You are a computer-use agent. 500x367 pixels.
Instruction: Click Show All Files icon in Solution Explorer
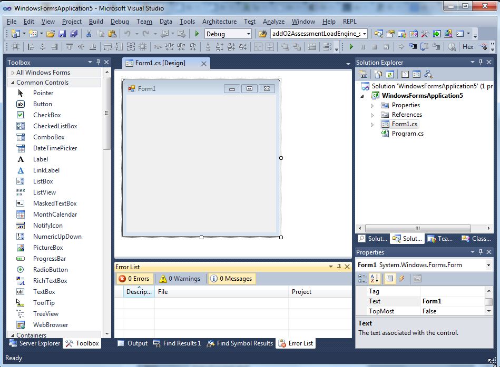(378, 75)
